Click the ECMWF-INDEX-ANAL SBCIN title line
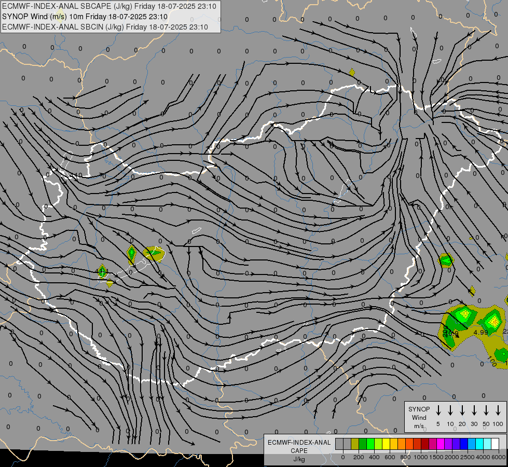Viewport: 508px width, 467px height. click(105, 27)
